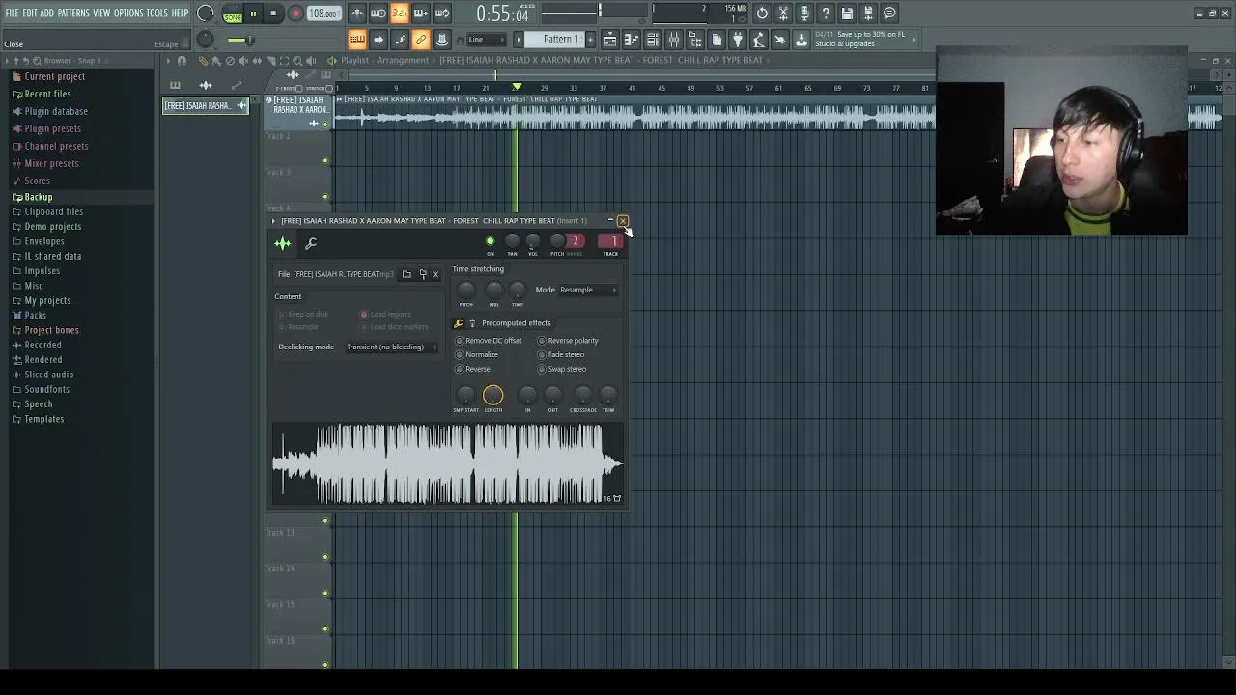This screenshot has height=695, width=1236.
Task: Arm the record button in transport
Action: [295, 14]
